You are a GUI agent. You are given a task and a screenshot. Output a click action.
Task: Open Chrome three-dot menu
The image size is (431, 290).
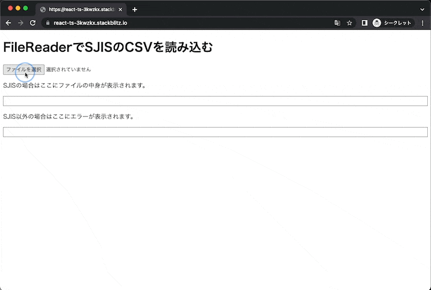click(423, 23)
